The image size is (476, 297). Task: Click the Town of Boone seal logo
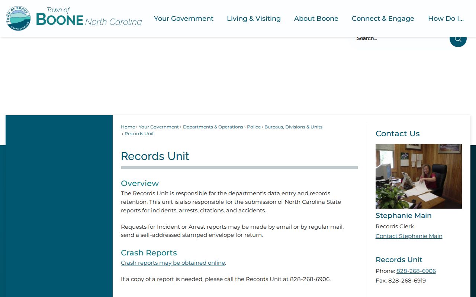[x=18, y=18]
